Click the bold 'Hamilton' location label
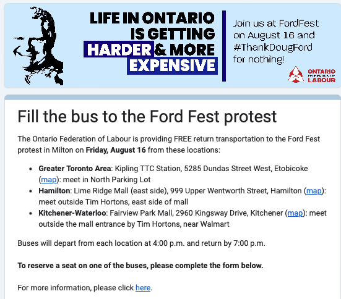Image resolution: width=341 pixels, height=299 pixels. pyautogui.click(x=54, y=191)
